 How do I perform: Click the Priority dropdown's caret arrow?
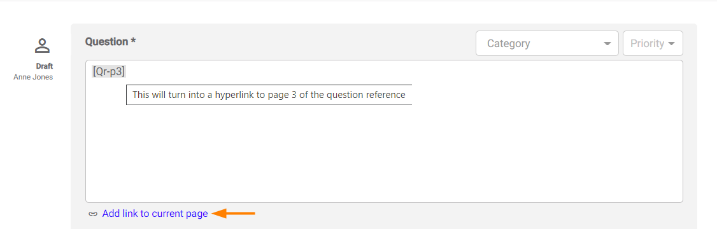[x=671, y=44]
